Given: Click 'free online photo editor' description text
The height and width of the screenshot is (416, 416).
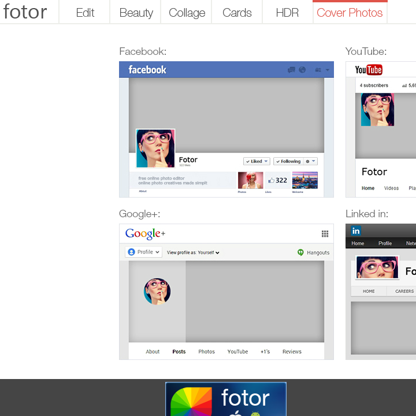Looking at the screenshot, I should click(161, 179).
